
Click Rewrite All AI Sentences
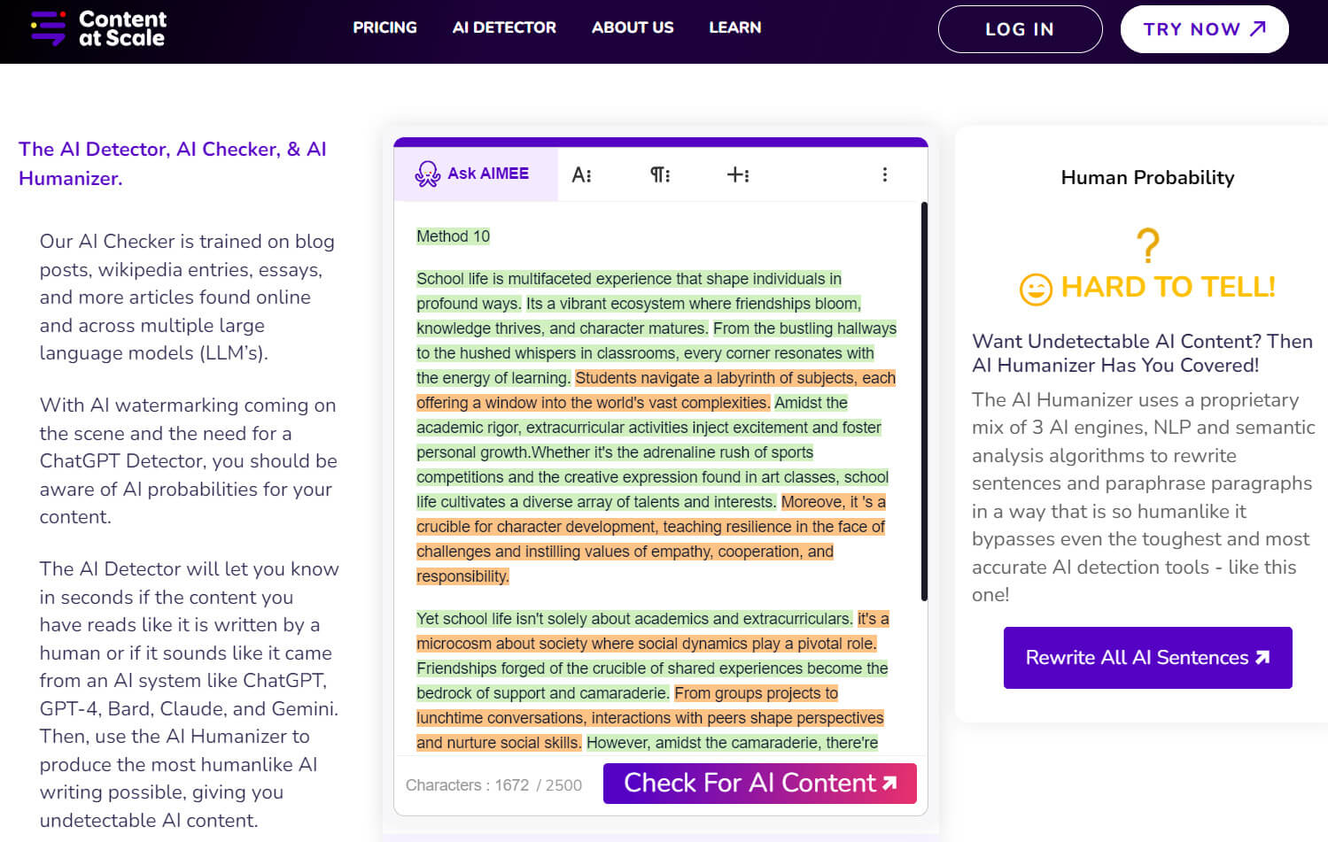point(1146,658)
